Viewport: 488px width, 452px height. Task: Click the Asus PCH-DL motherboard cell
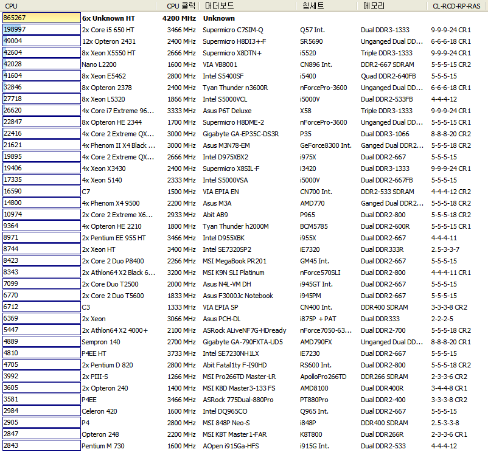pos(221,319)
